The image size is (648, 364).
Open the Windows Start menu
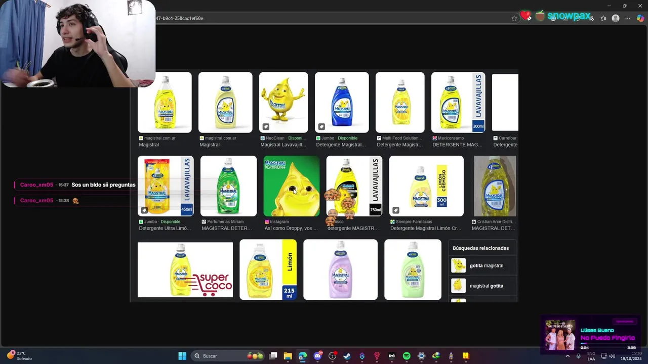[182, 356]
